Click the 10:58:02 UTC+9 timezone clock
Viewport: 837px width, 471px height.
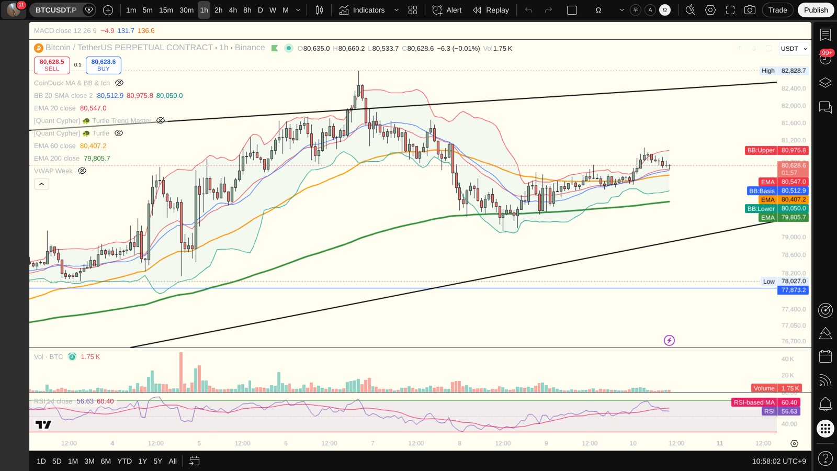(x=779, y=461)
